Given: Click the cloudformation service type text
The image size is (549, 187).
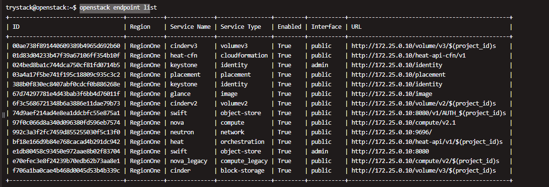Looking at the screenshot, I should (x=244, y=55).
